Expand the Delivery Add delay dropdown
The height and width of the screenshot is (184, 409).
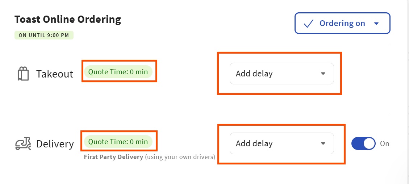tap(281, 143)
